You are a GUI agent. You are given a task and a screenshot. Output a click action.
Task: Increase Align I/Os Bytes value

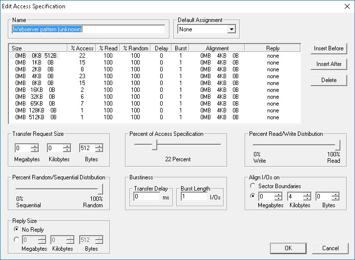335,194
